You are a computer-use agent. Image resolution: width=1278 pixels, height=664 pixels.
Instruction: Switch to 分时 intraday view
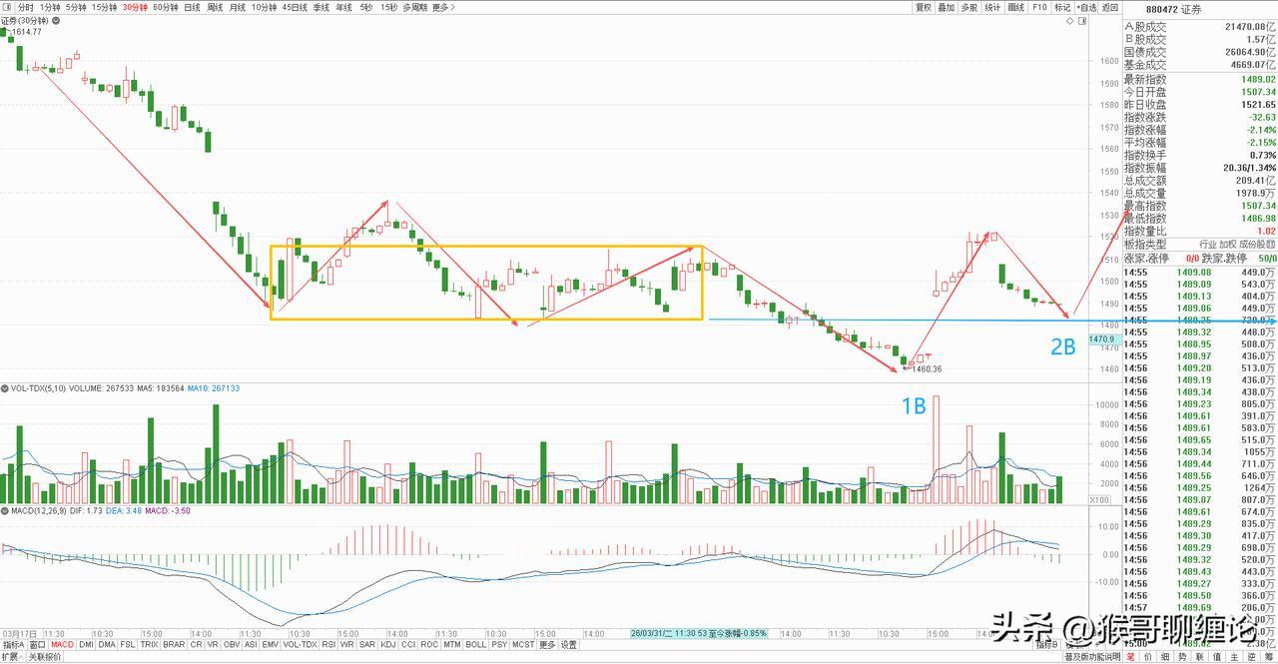(26, 7)
